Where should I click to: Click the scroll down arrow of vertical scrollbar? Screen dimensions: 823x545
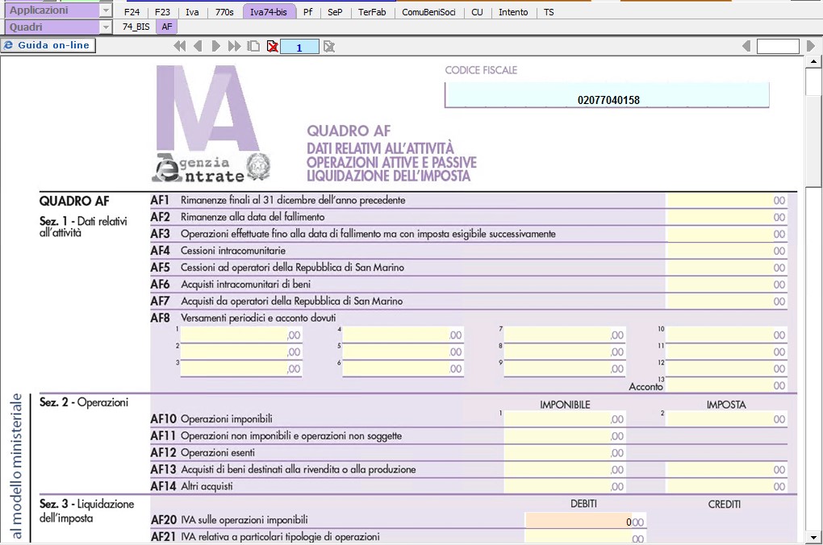(813, 537)
